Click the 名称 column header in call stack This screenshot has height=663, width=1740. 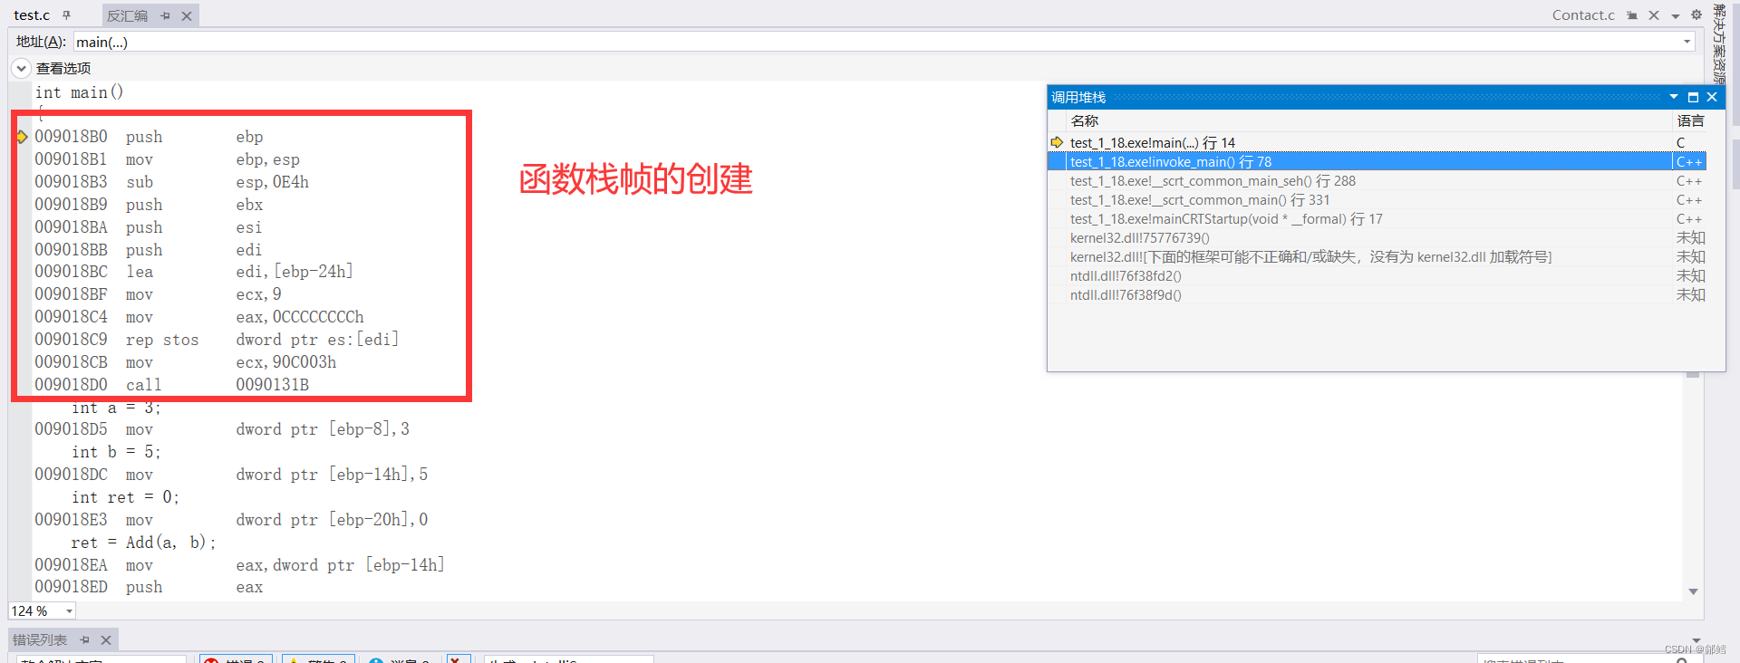[x=1085, y=120]
